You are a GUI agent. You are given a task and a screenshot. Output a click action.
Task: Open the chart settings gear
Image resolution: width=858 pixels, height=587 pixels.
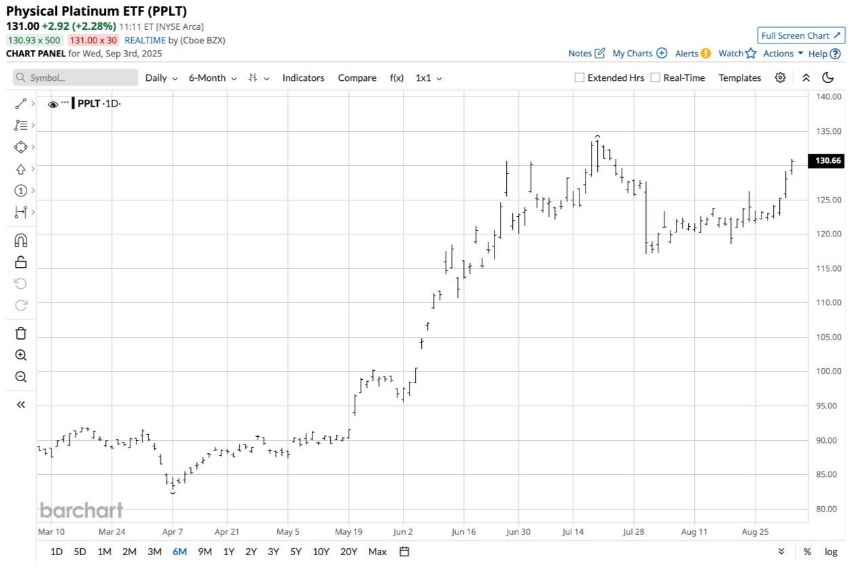tap(780, 77)
